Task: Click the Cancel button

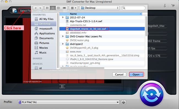Action: point(119,75)
